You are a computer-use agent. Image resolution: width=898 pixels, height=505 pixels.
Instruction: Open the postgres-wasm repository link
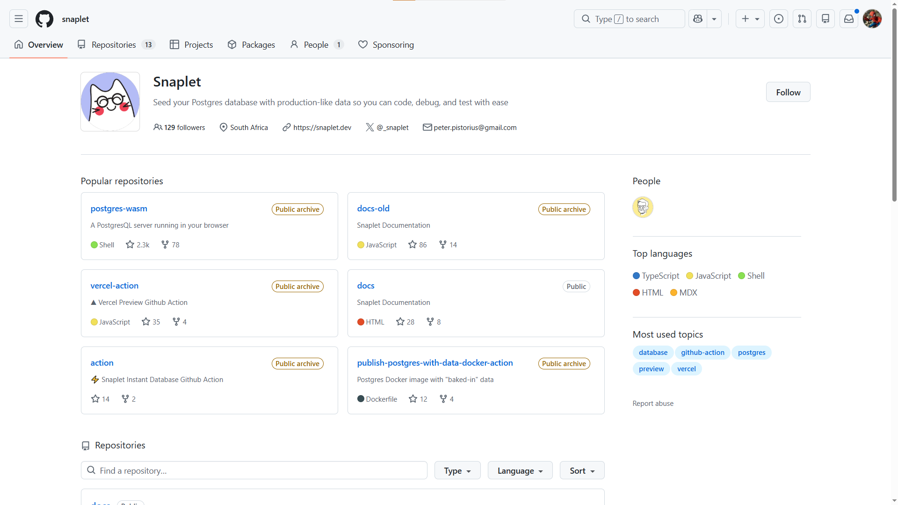click(119, 209)
